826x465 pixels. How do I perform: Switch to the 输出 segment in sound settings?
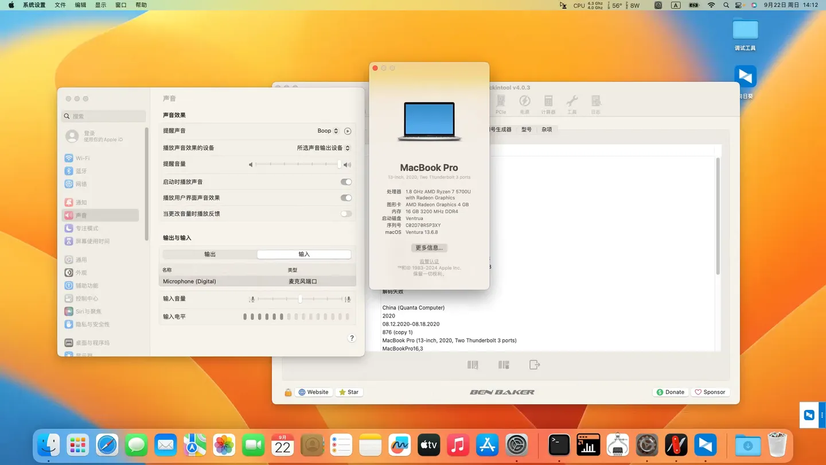[209, 254]
